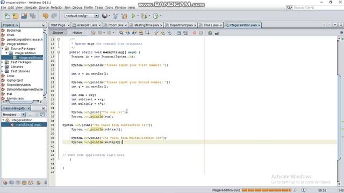Open the Debug menu

pos(77,8)
